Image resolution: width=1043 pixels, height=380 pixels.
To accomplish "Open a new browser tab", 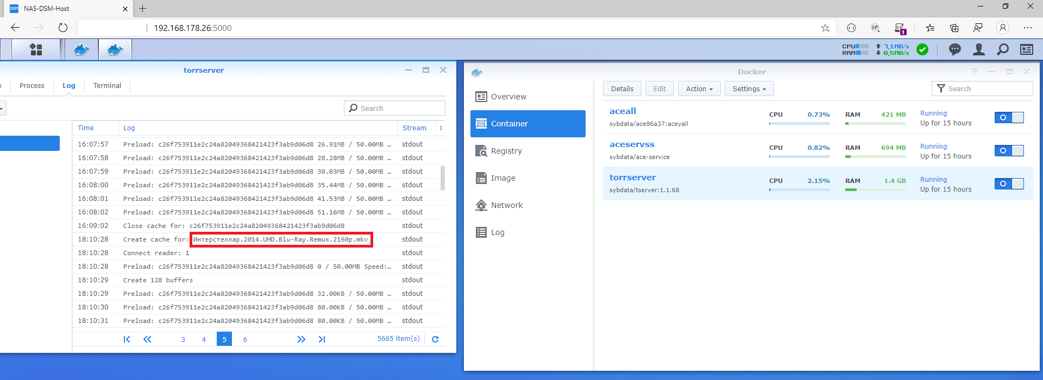I will click(x=142, y=8).
